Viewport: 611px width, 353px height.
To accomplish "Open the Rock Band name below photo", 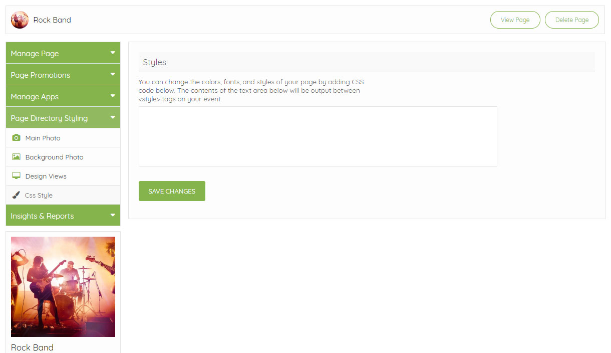I will click(32, 347).
